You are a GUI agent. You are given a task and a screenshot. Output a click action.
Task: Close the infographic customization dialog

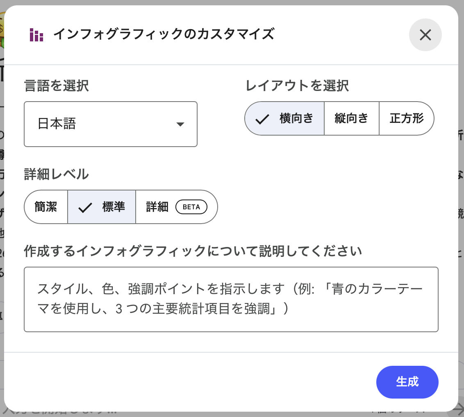(x=425, y=35)
